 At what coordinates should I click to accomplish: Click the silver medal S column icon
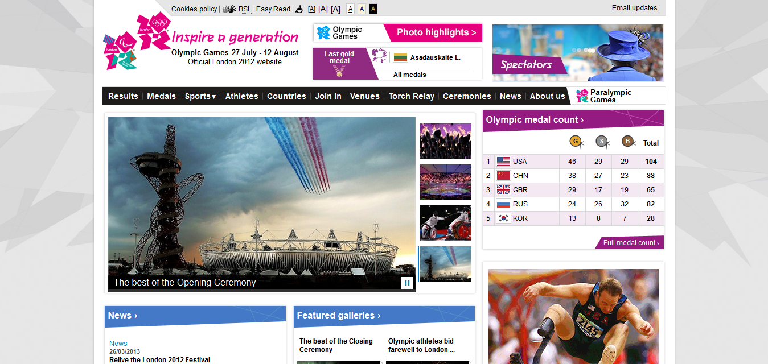tap(602, 142)
